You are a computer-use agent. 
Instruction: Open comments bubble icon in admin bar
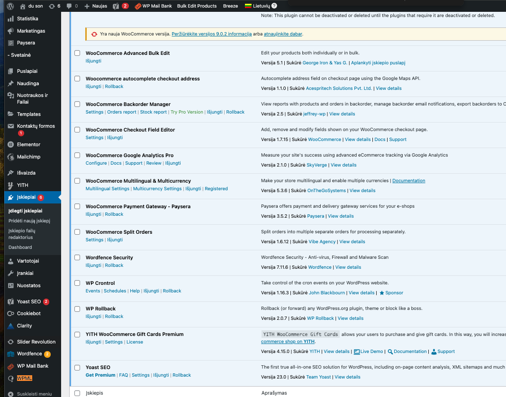click(69, 6)
